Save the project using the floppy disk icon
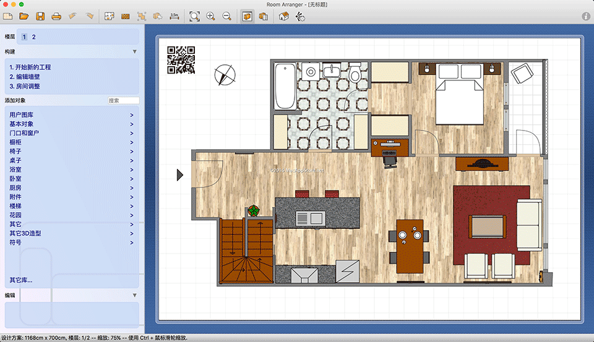594x342 pixels. click(x=40, y=16)
